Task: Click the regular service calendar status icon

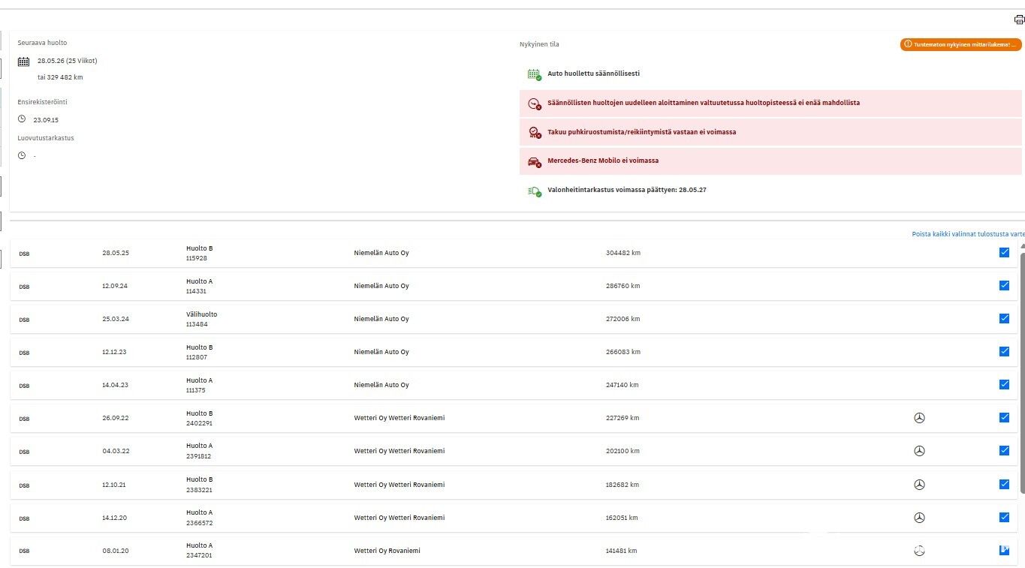Action: coord(534,74)
